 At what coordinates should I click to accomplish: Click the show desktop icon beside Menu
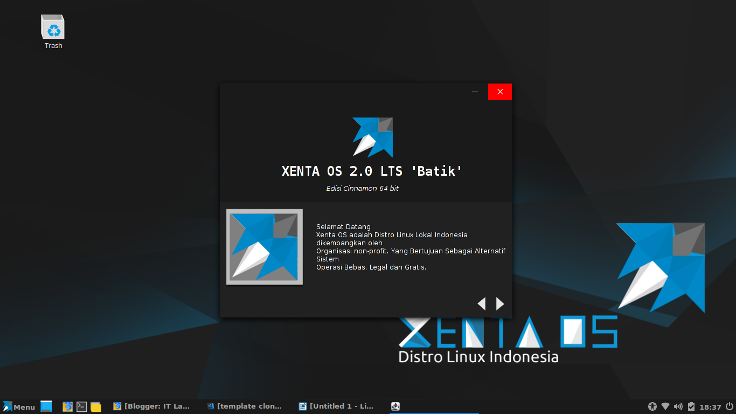[46, 406]
